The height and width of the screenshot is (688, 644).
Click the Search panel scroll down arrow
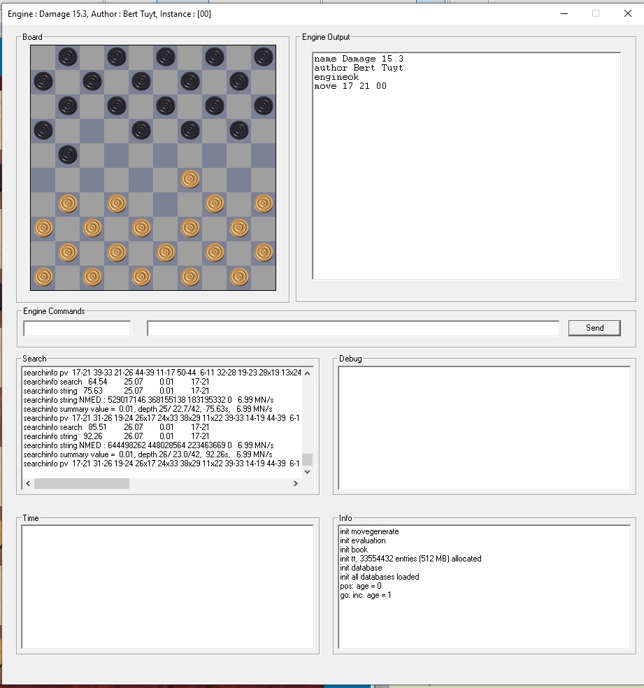pos(307,471)
